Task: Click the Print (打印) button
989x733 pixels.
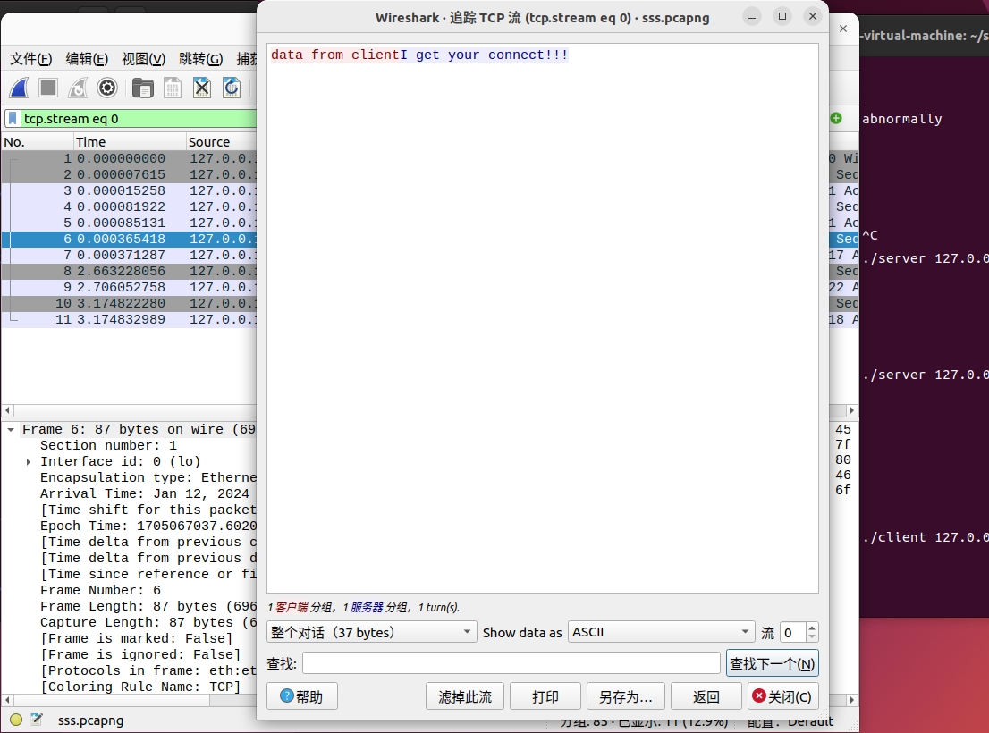Action: point(545,696)
